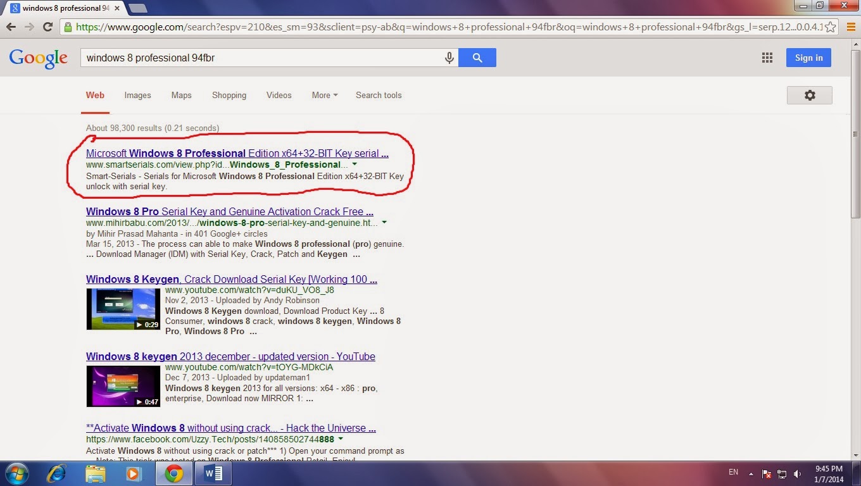The width and height of the screenshot is (861, 486).
Task: Click the network tray icon
Action: (782, 473)
